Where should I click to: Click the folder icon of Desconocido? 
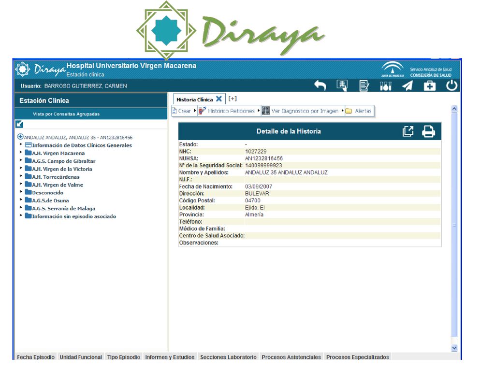click(29, 192)
